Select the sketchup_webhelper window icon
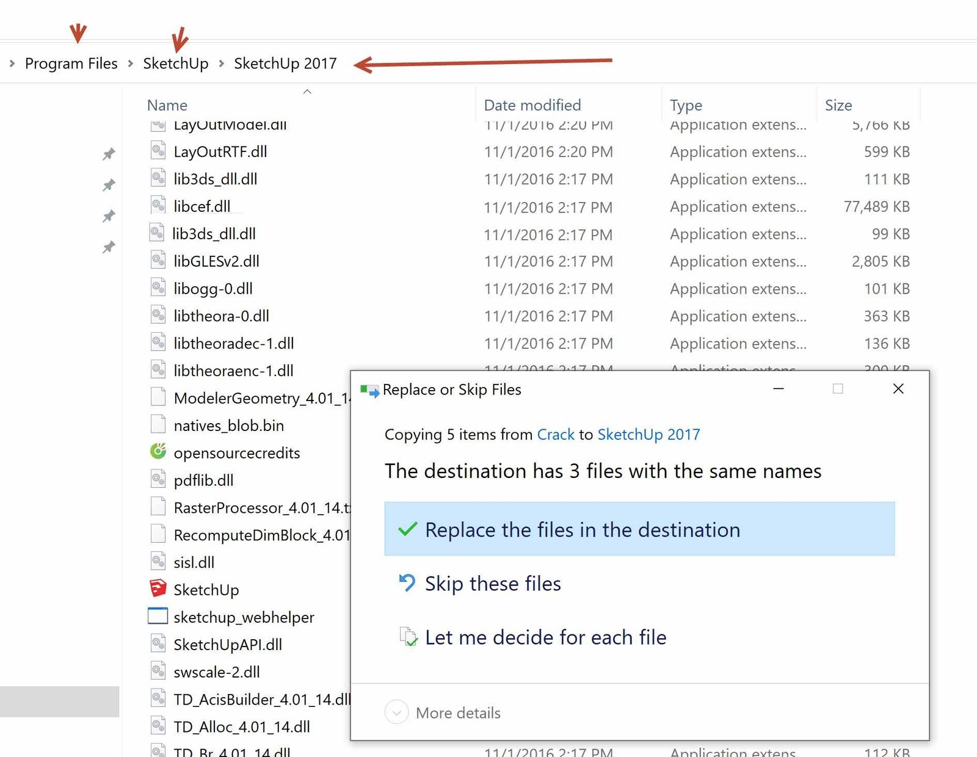The image size is (977, 757). tap(158, 616)
